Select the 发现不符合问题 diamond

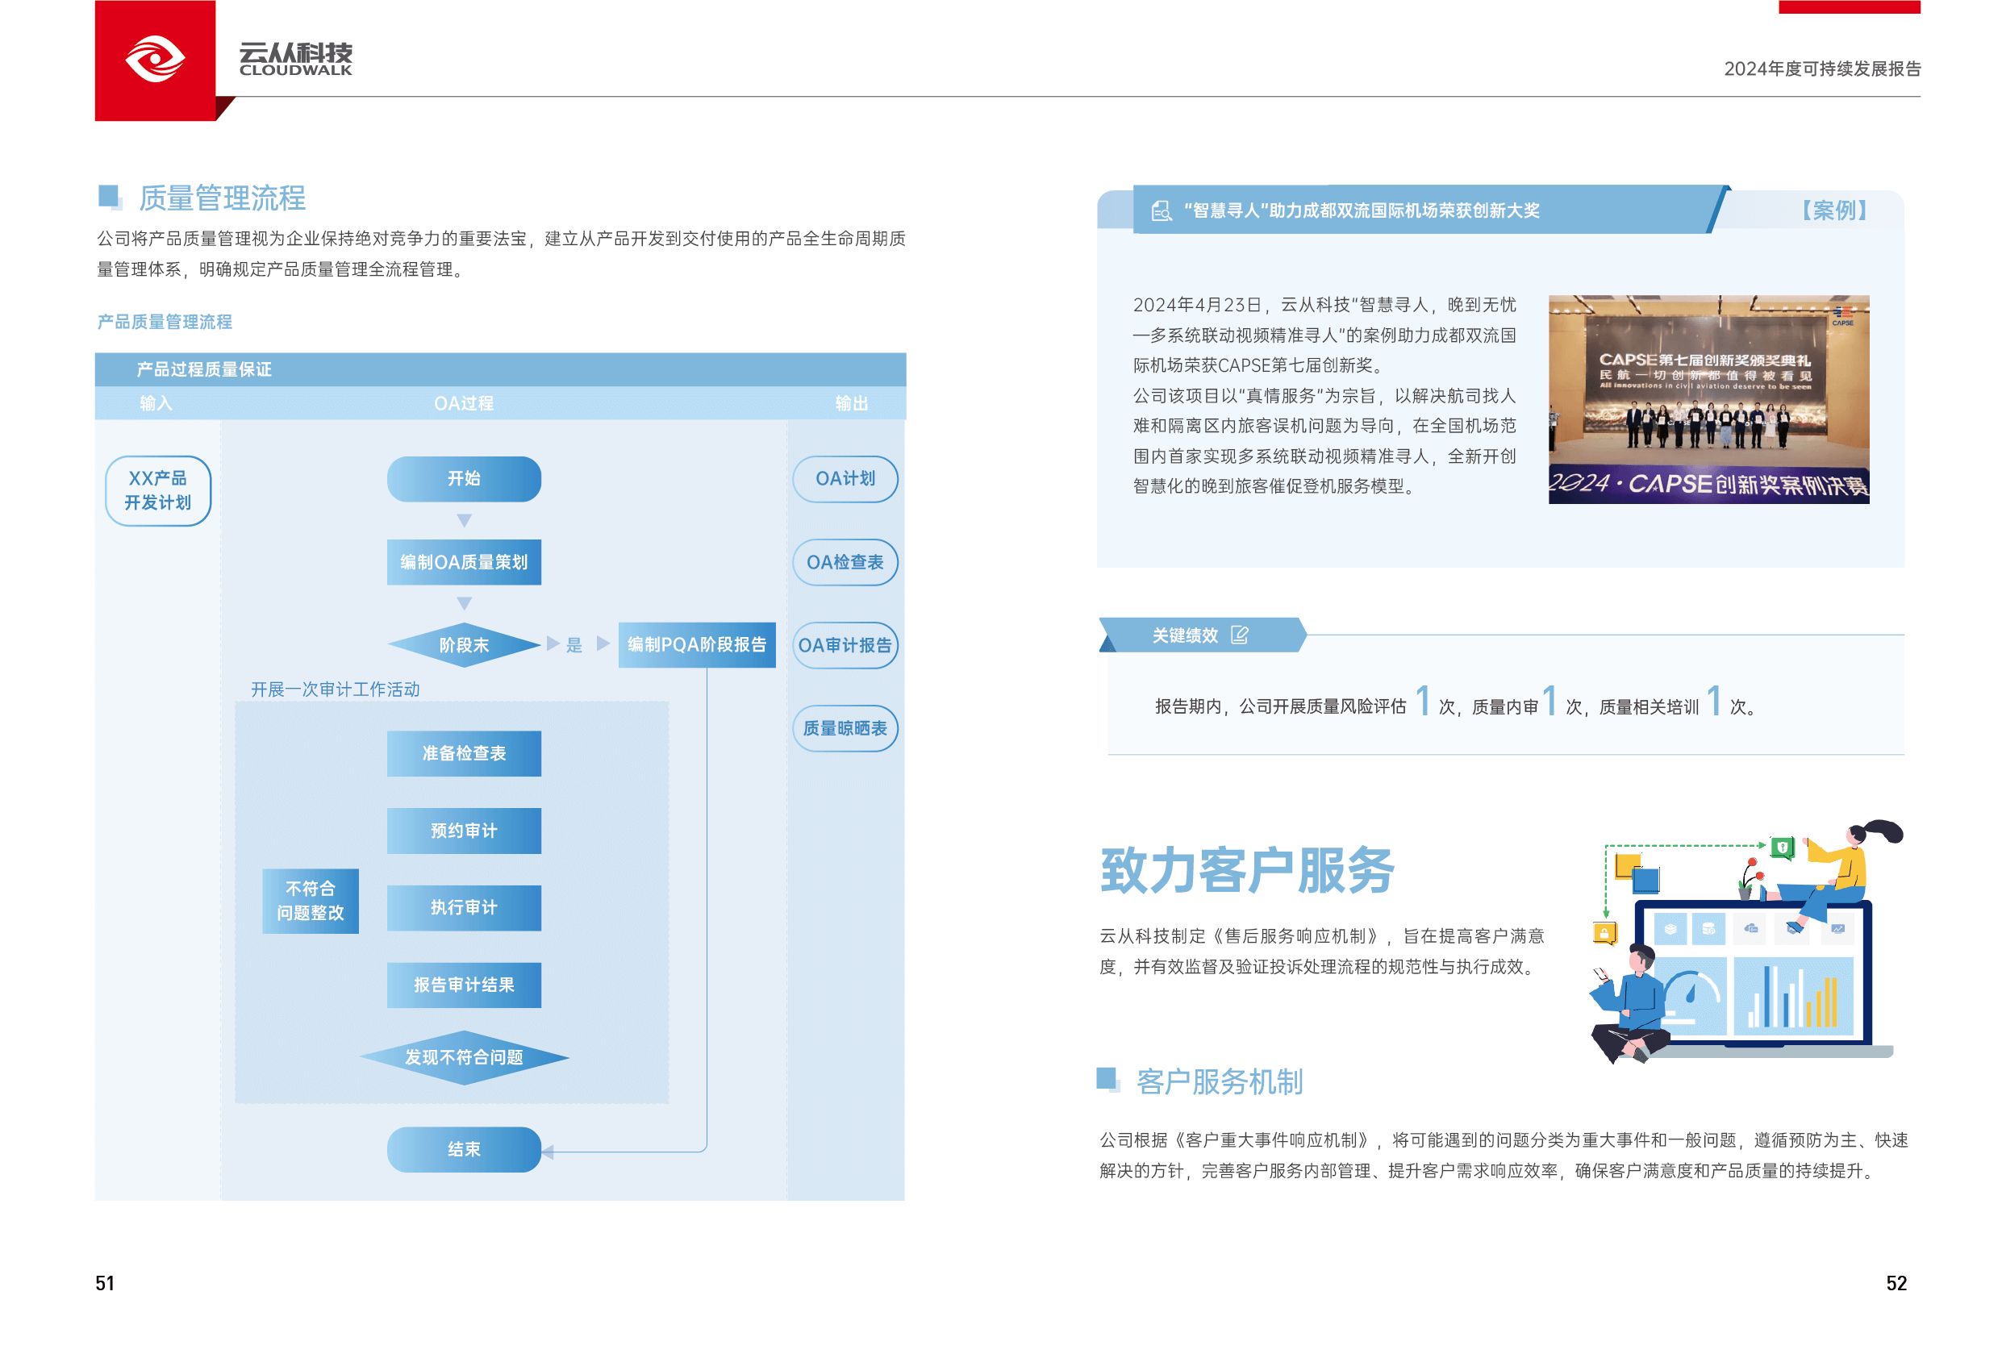[x=465, y=1057]
